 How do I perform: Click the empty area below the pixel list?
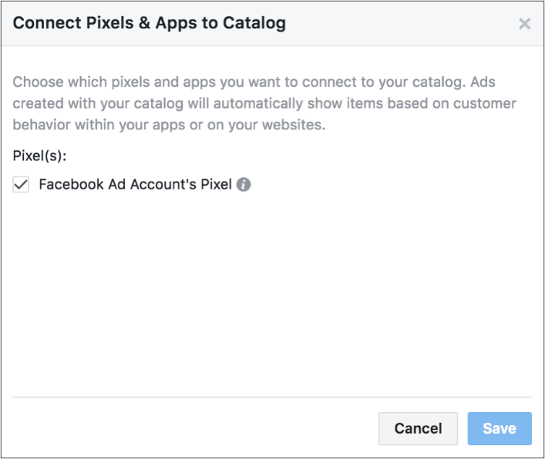272,295
